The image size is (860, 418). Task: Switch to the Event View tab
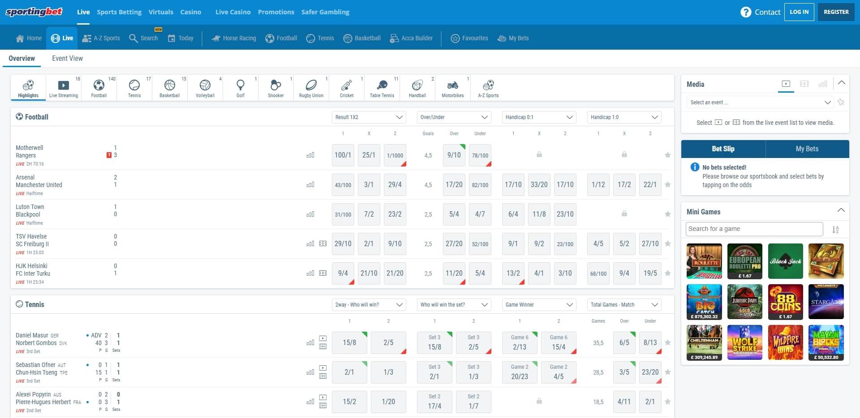pos(67,59)
